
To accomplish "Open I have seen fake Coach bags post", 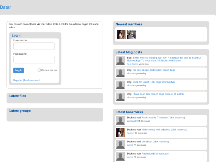I will pos(158,94).
